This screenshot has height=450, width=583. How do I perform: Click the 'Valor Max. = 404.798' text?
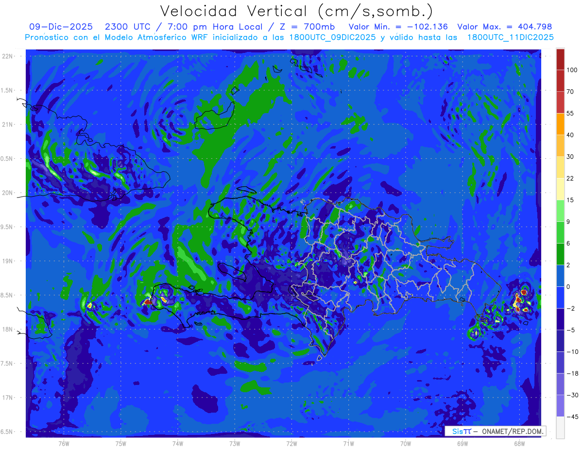(x=505, y=27)
